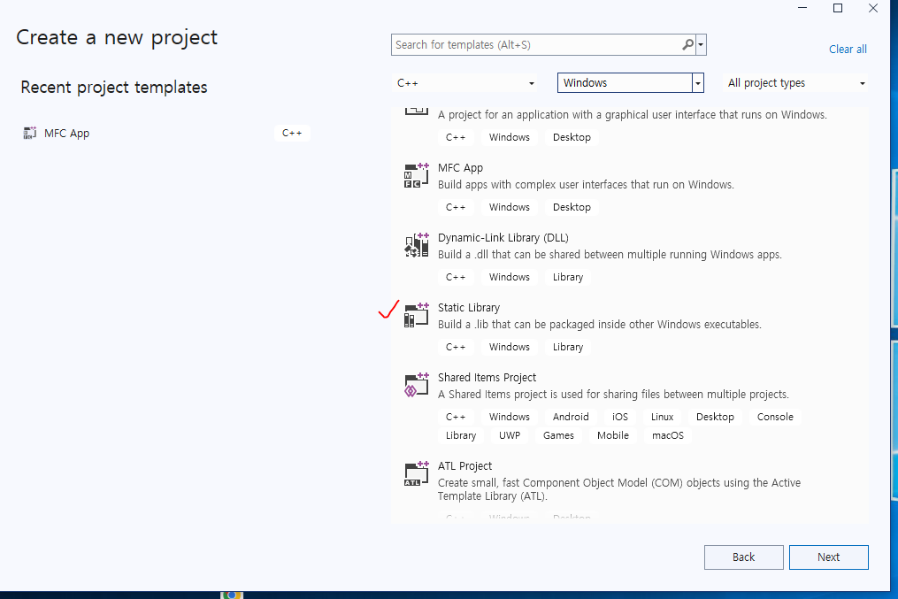Viewport: 898px width, 599px height.
Task: Select the Dynamic-Link Library (DLL) title
Action: click(503, 238)
